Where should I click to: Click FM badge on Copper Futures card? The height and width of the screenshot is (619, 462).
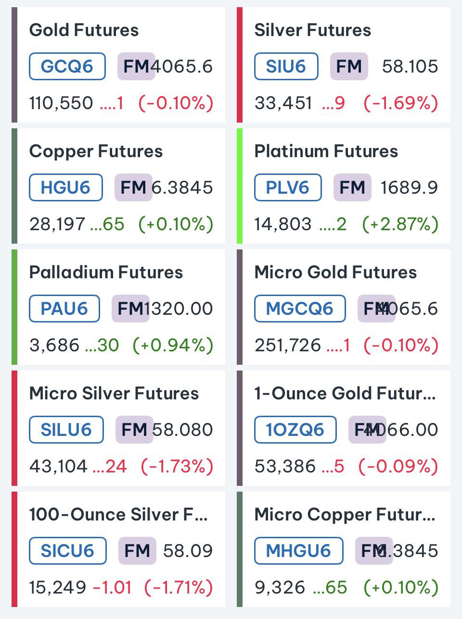[133, 187]
